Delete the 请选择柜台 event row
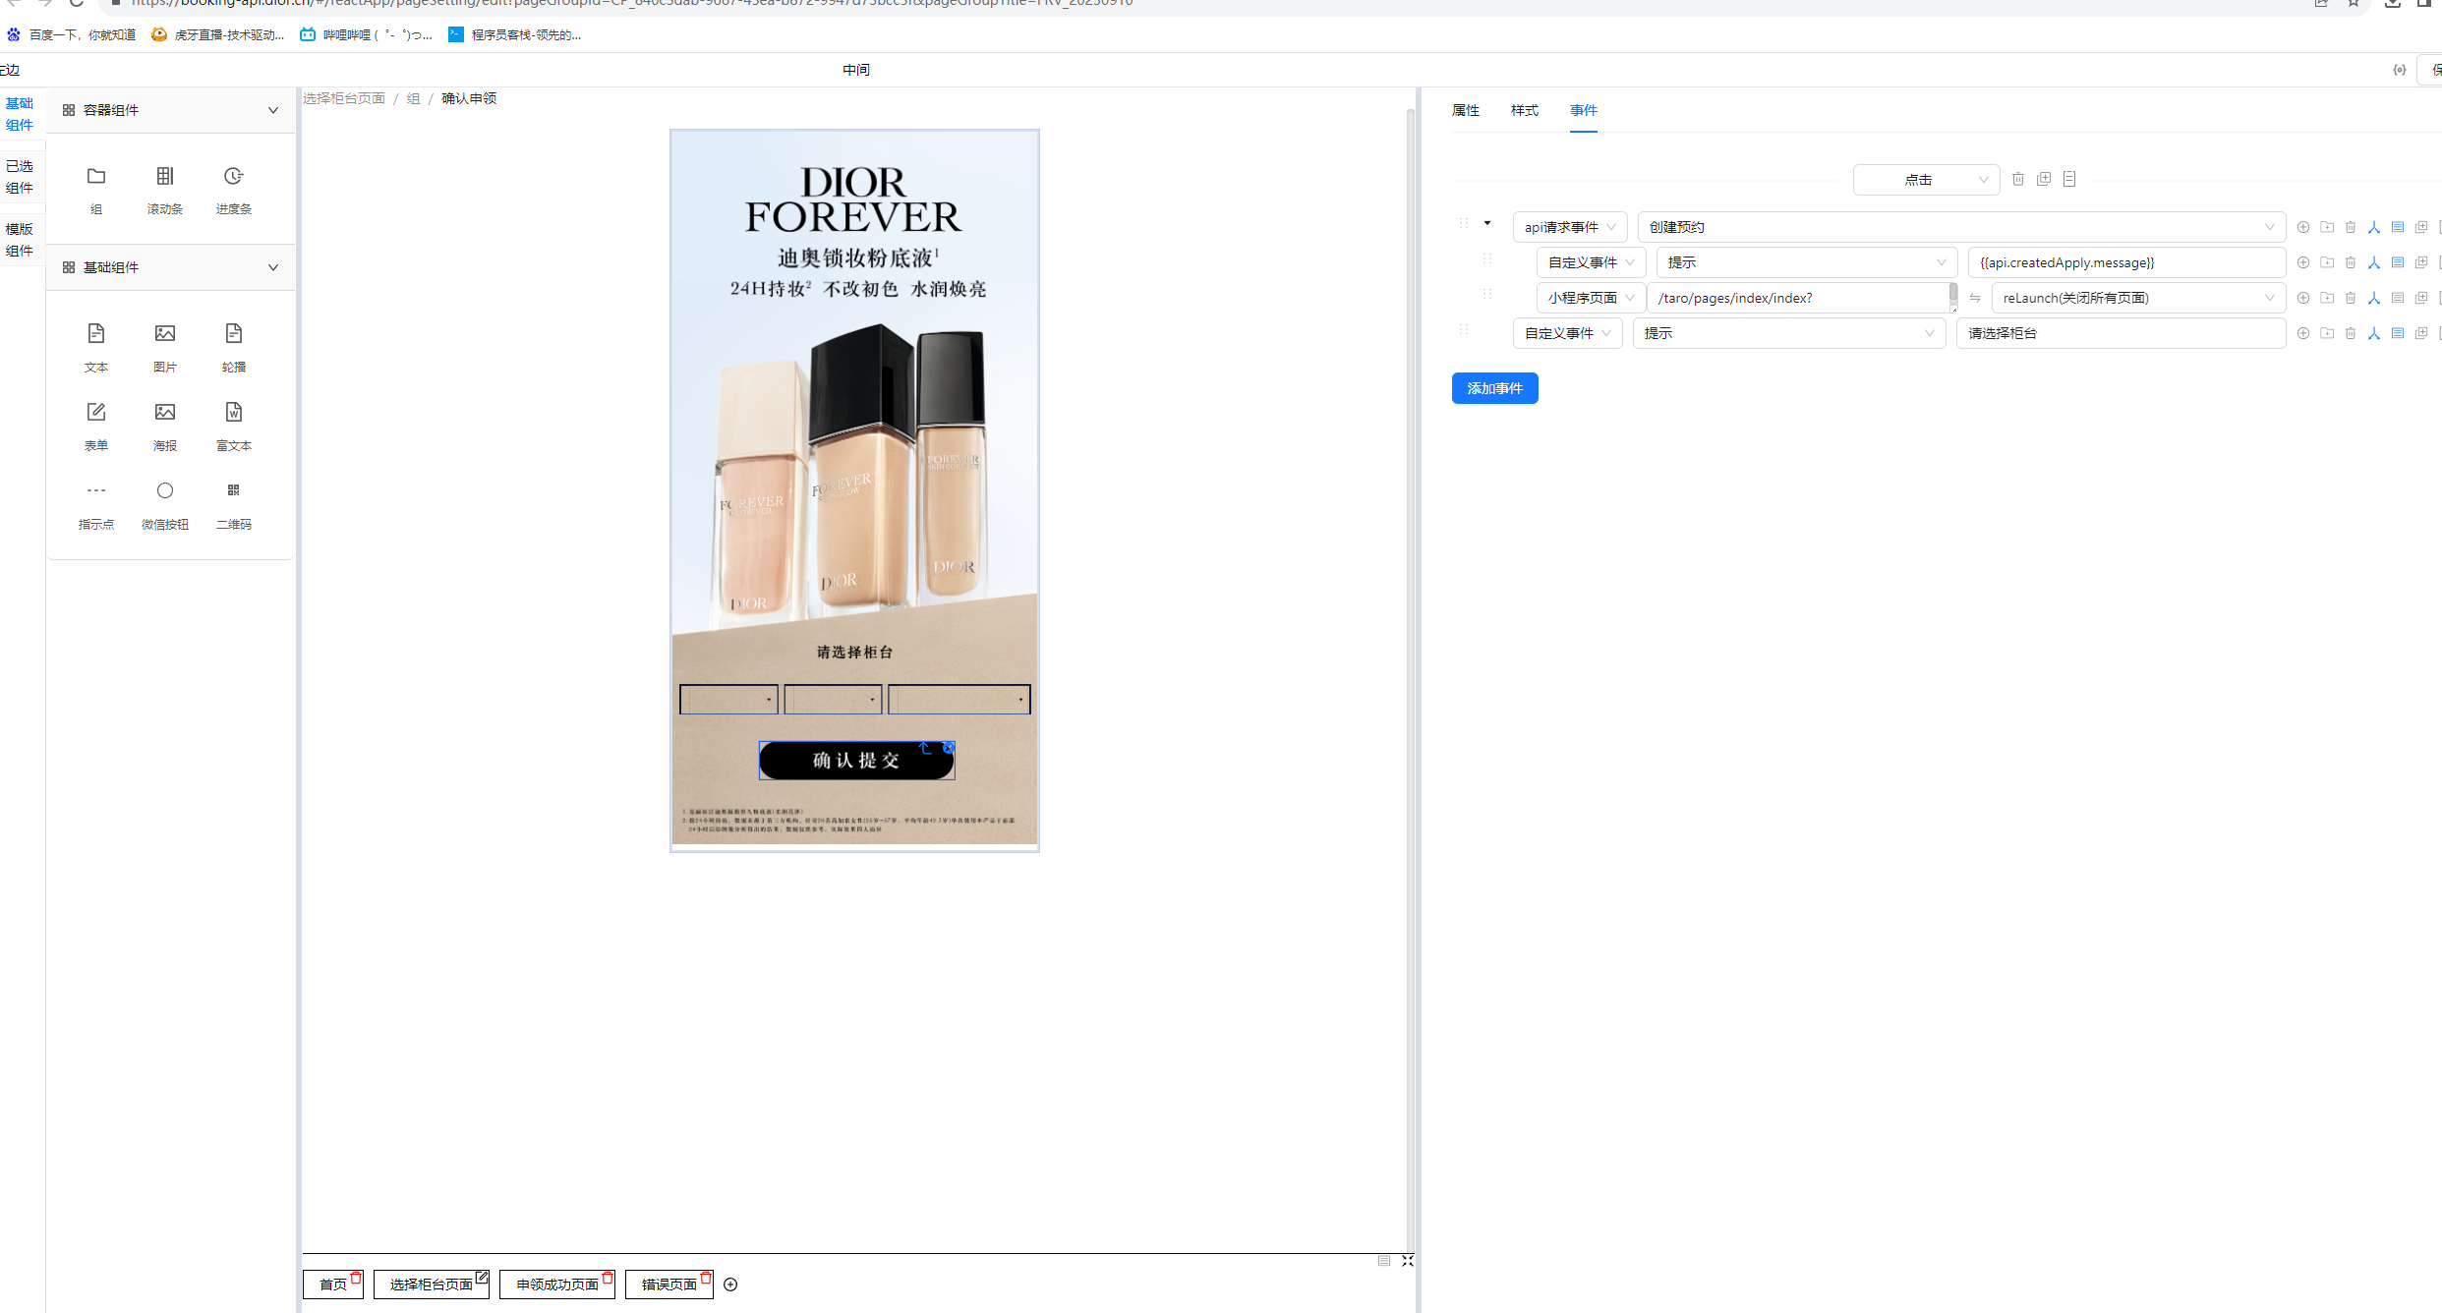Screen dimensions: 2442x1313 [x=2351, y=333]
